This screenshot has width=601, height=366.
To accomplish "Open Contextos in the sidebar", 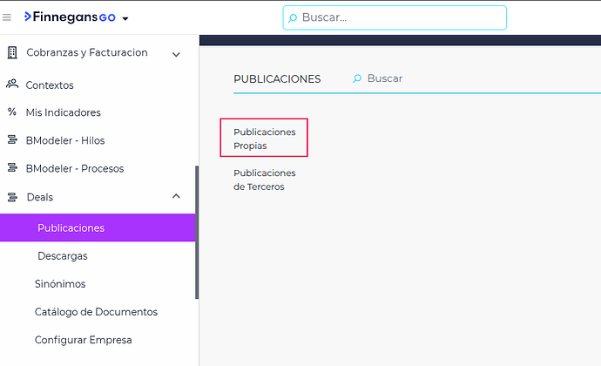I will (x=50, y=85).
